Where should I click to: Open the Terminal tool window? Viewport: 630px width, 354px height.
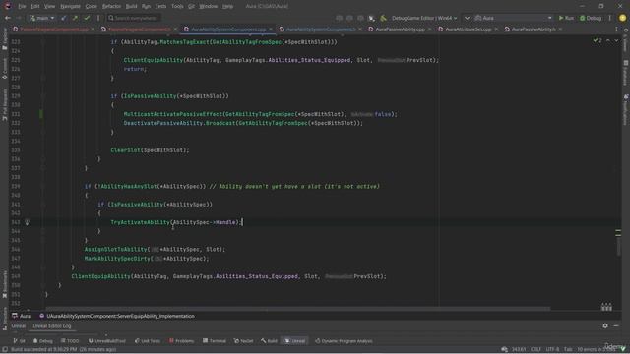215,341
